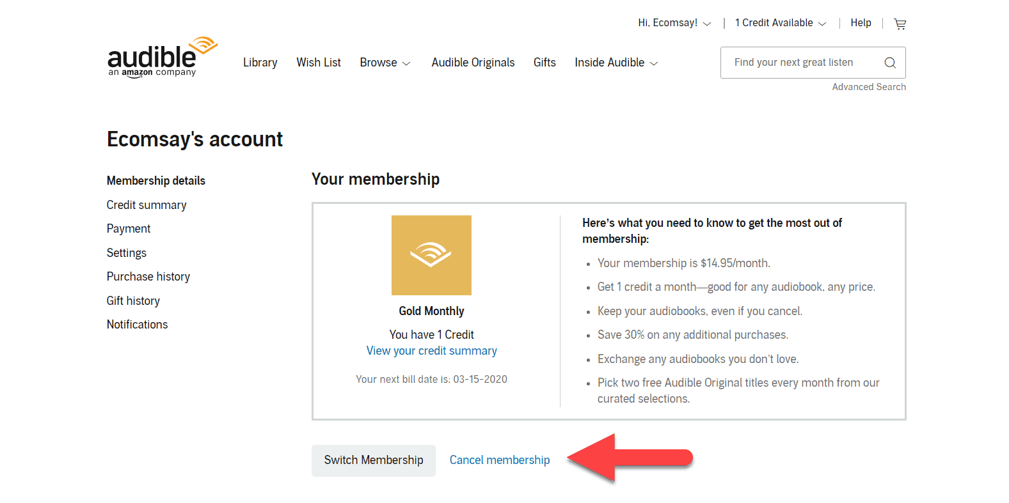Open Audible Originals section
Screen dimensions: 1009x503
[x=473, y=63]
